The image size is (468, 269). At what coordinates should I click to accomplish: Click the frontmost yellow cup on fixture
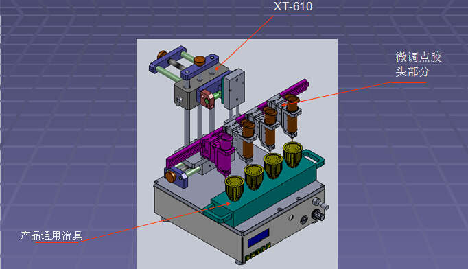[234, 188]
